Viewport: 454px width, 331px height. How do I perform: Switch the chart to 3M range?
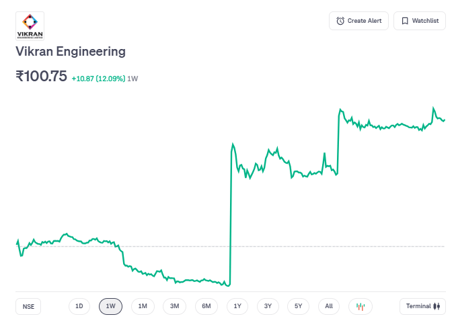(174, 306)
